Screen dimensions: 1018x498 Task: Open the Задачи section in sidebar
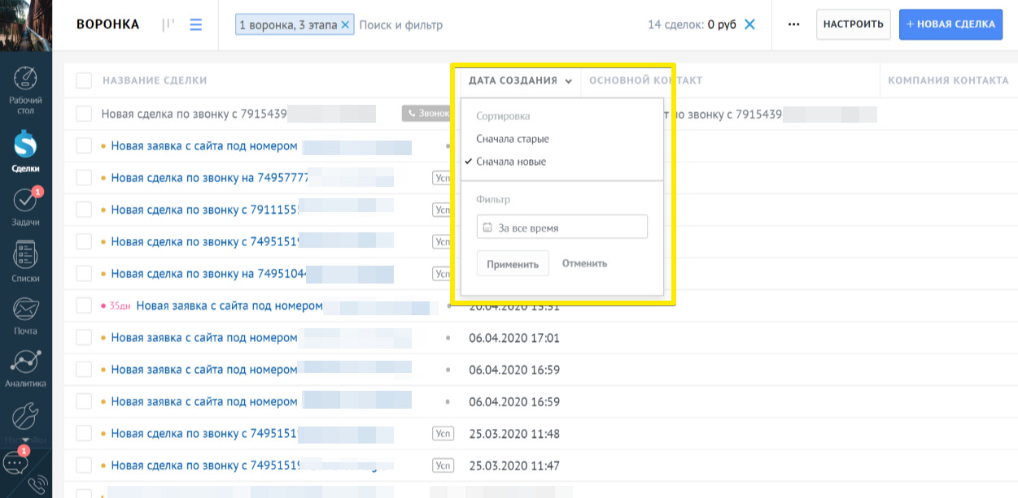pos(26,207)
